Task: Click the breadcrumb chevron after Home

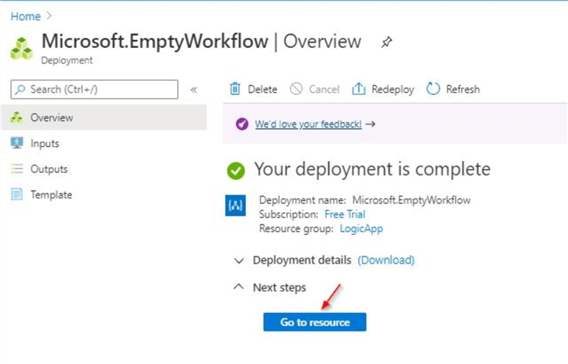Action: [x=49, y=16]
